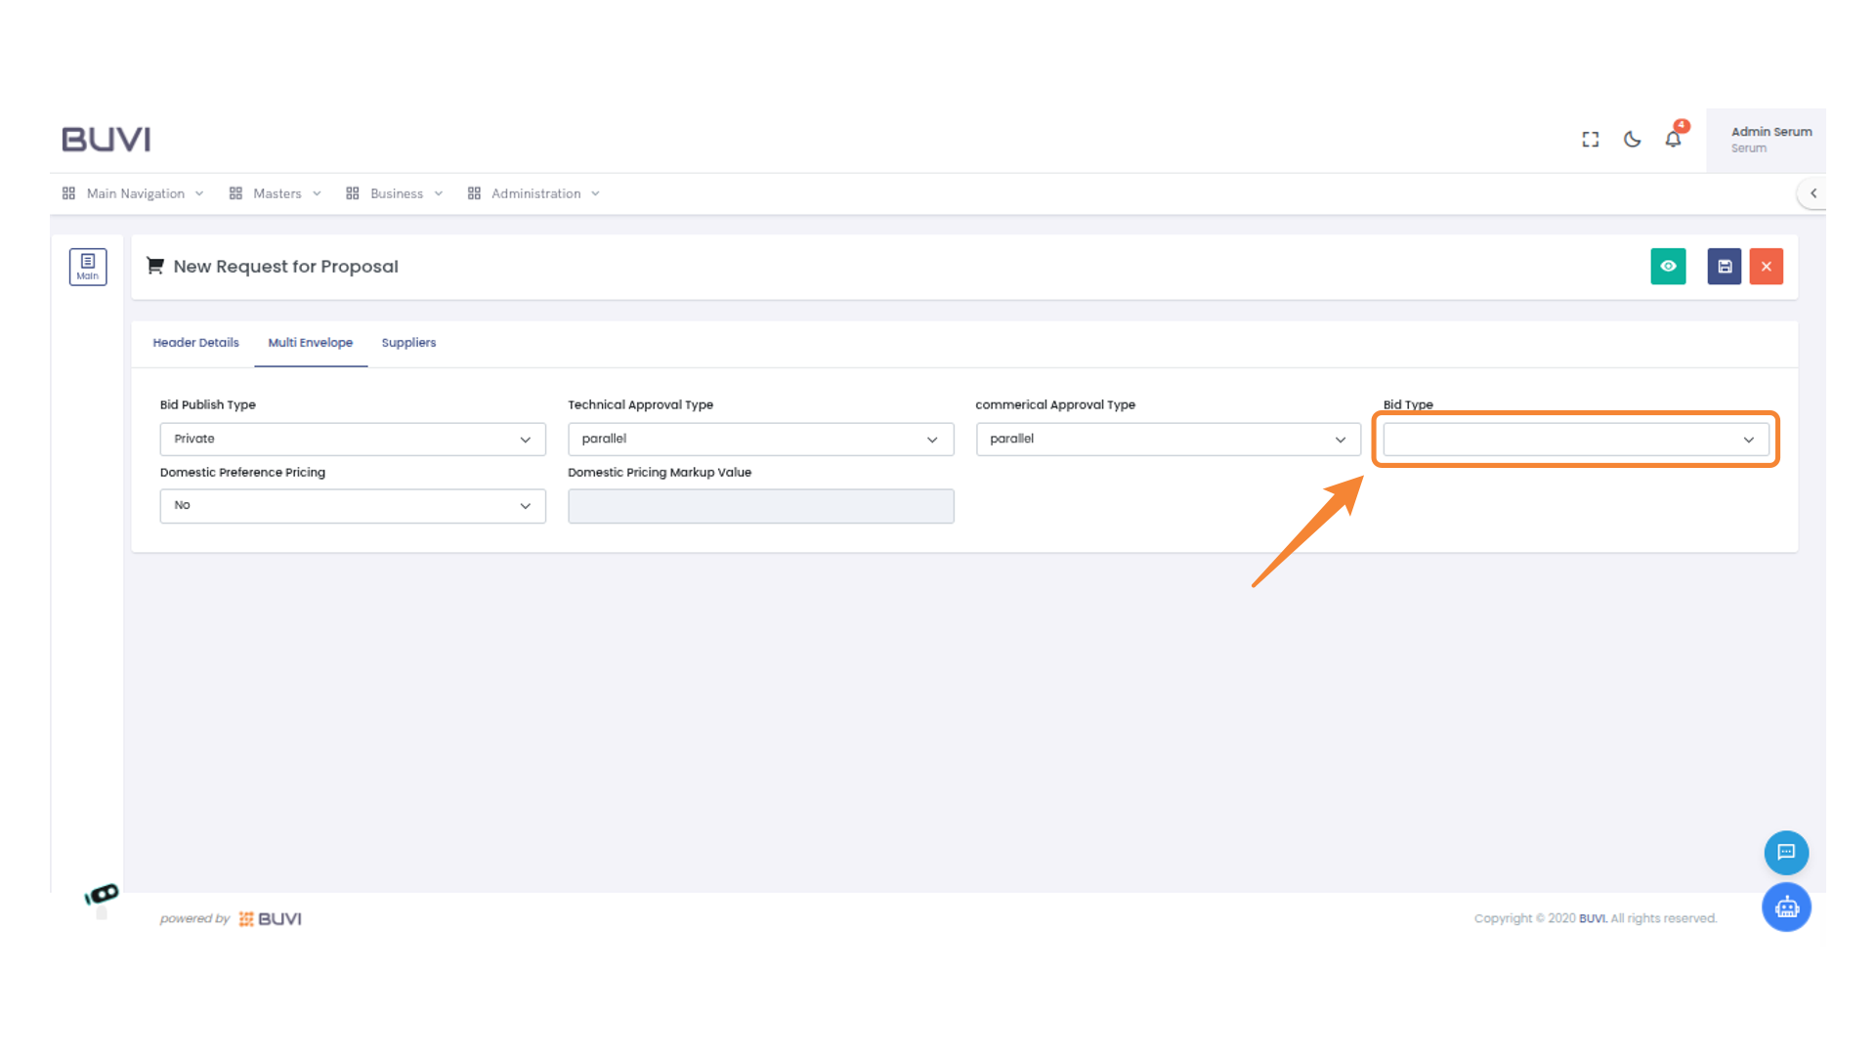Collapse the header using the chevron arrow
Viewport: 1876px width, 1055px height.
1813,193
